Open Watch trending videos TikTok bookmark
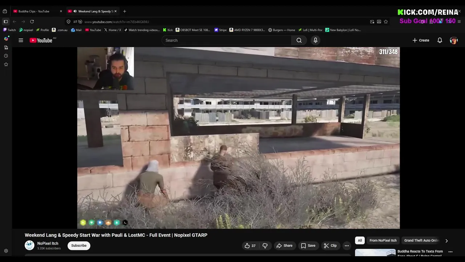Viewport: 465px width, 262px height. [142, 30]
